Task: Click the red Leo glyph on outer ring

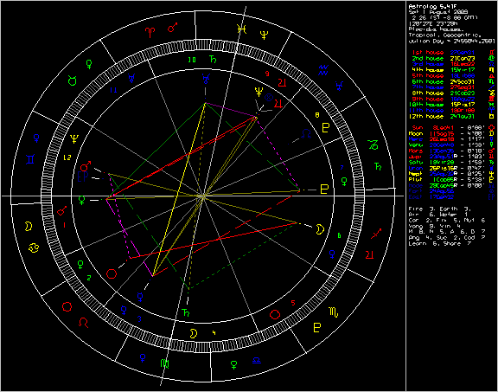Action: pos(84,323)
